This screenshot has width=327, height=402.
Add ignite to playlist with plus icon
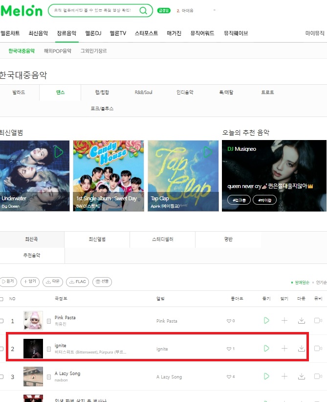click(284, 349)
